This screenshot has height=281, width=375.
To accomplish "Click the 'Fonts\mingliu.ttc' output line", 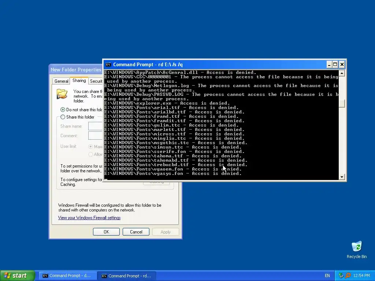I will 174,138.
